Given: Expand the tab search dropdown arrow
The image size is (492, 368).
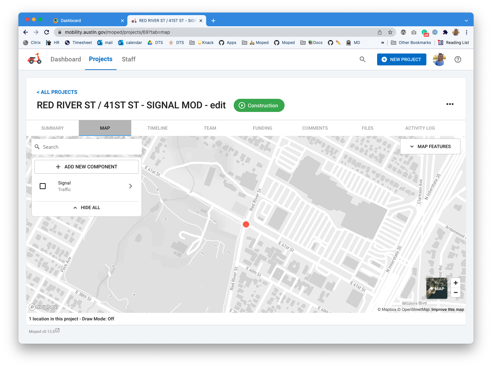Looking at the screenshot, I should coord(466,21).
